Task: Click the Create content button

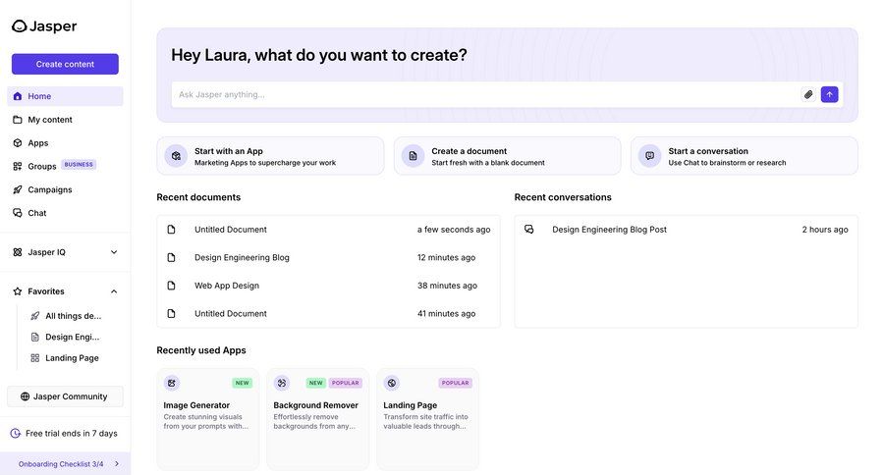Action: click(x=65, y=64)
